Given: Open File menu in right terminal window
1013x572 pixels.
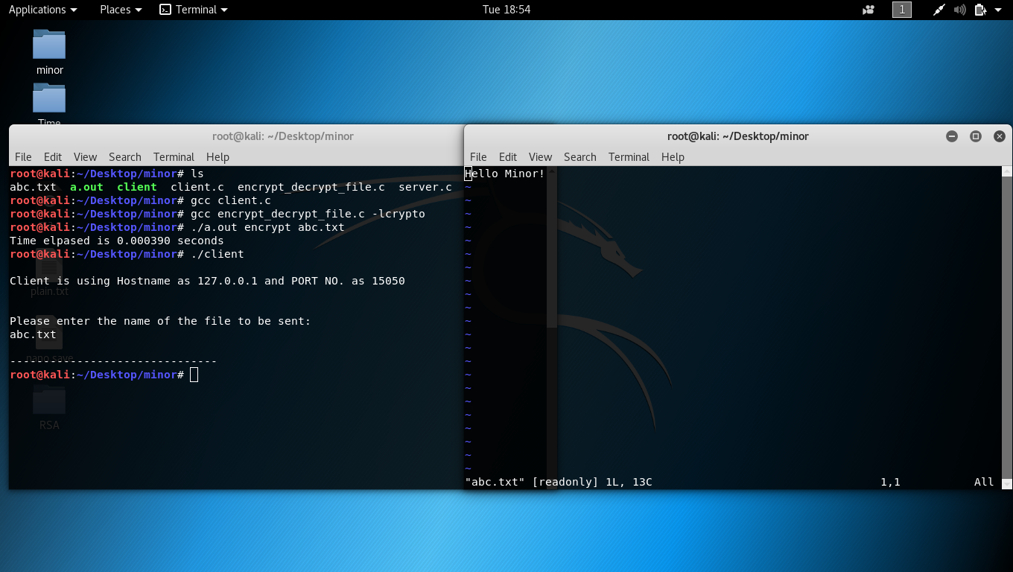Looking at the screenshot, I should tap(478, 156).
